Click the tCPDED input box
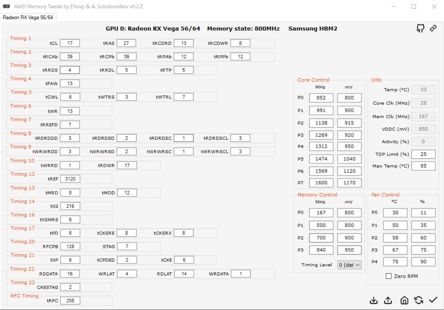 coord(126,260)
